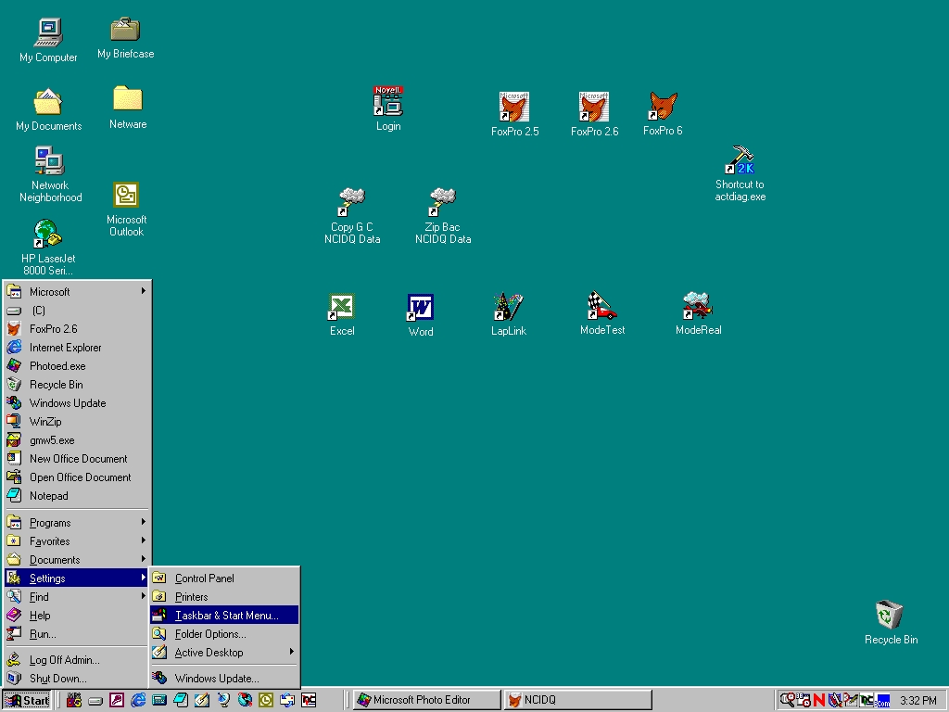Viewport: 949px width, 712px height.
Task: Choose Log Off Admin... in Start menu
Action: 77,660
